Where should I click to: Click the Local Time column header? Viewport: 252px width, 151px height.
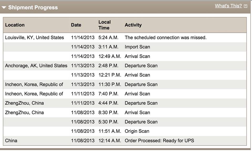(x=104, y=25)
